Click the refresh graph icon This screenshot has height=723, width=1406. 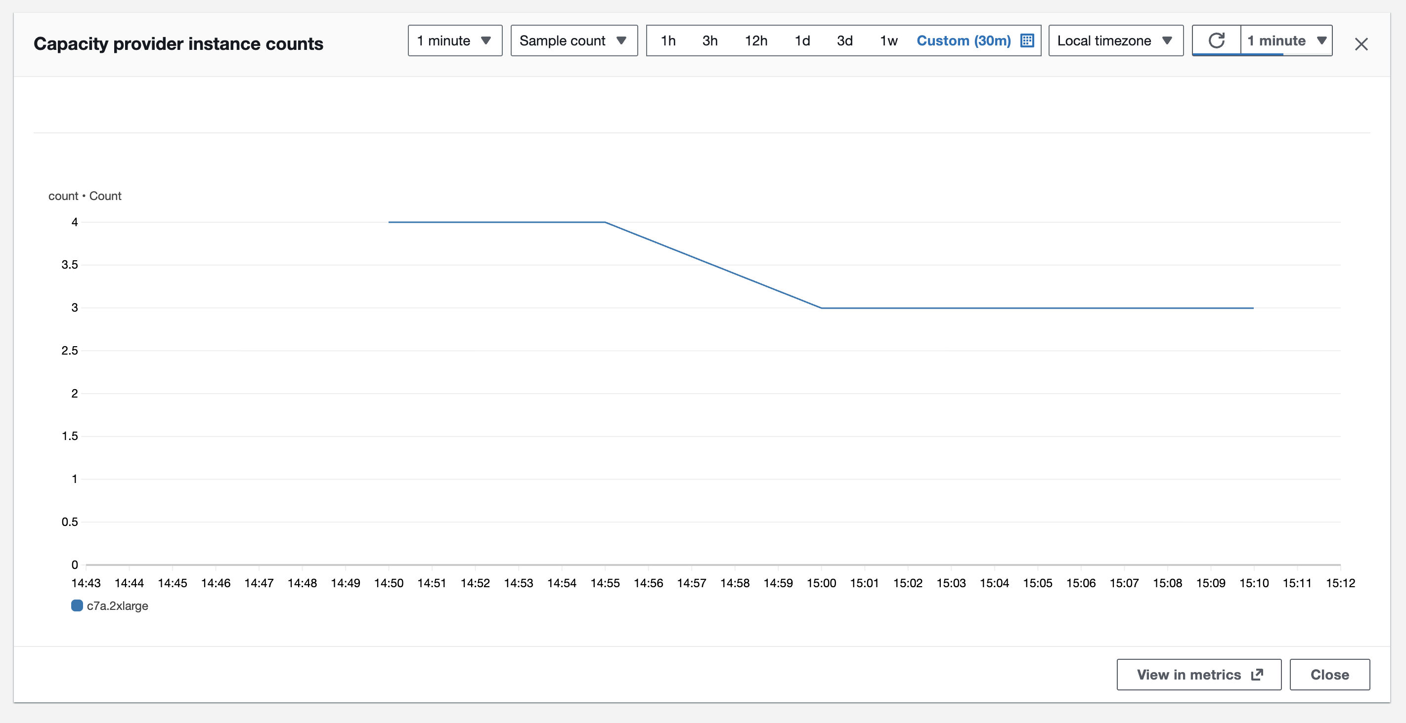click(x=1216, y=40)
